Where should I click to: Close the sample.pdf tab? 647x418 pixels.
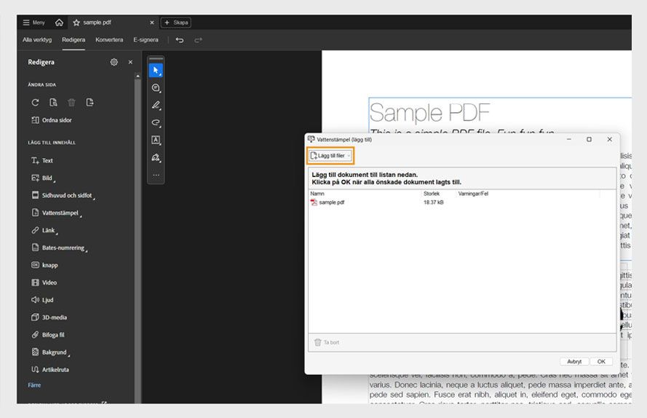pyautogui.click(x=152, y=23)
